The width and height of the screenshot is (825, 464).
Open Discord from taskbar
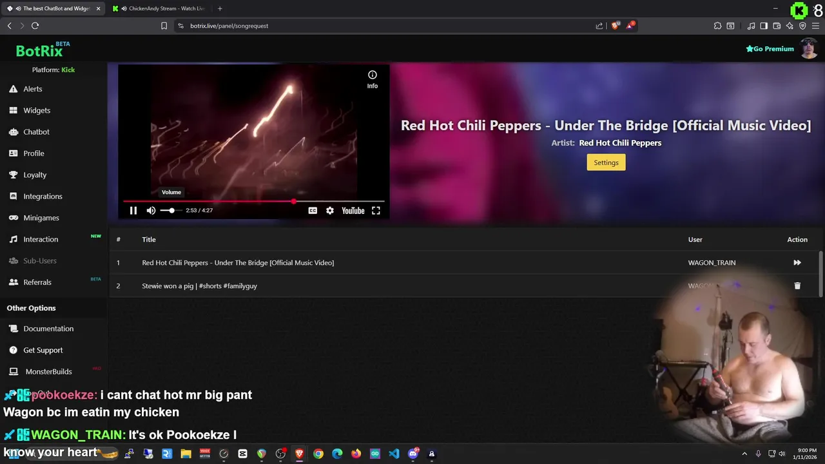pyautogui.click(x=413, y=454)
